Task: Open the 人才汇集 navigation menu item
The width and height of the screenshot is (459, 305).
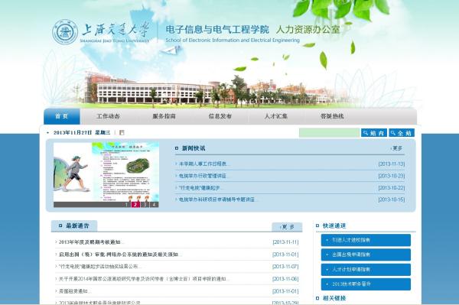Action: (275, 116)
